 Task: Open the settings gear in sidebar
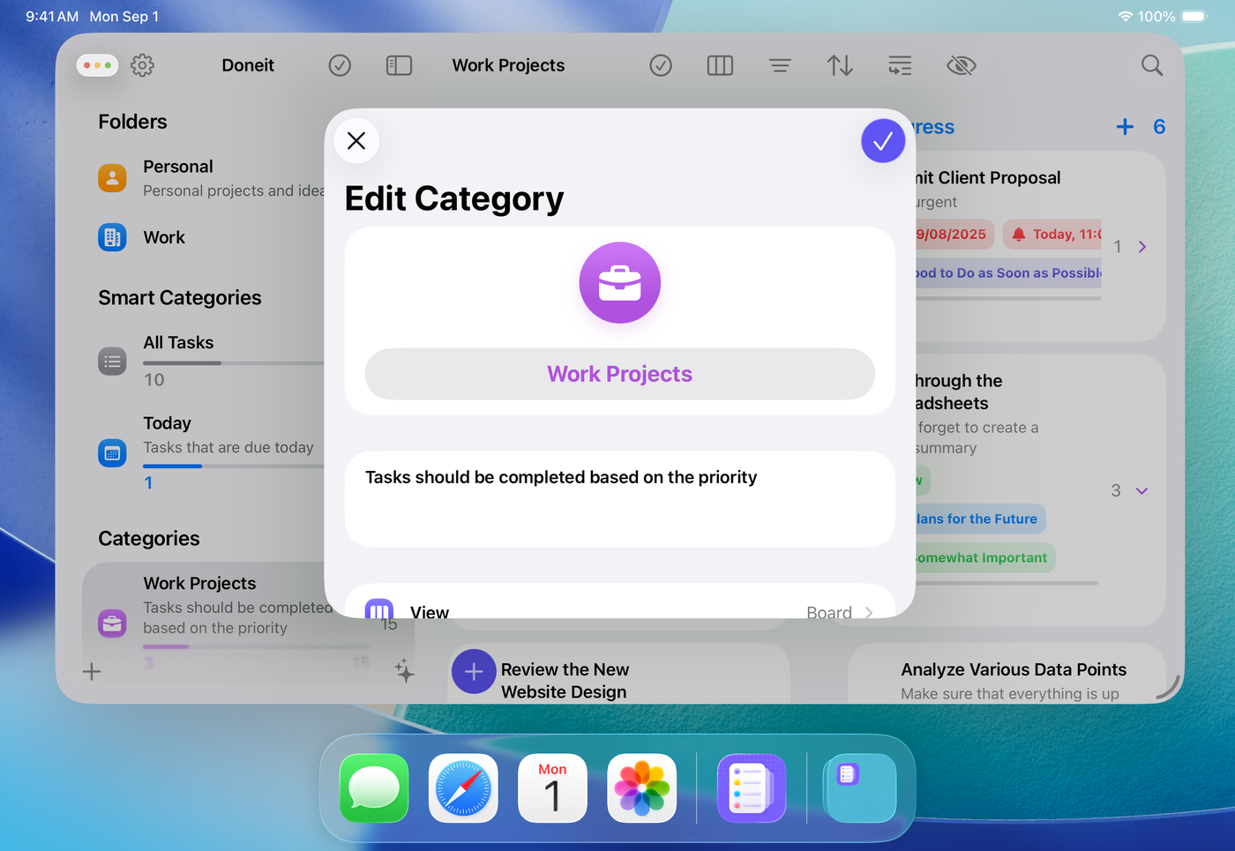(142, 65)
